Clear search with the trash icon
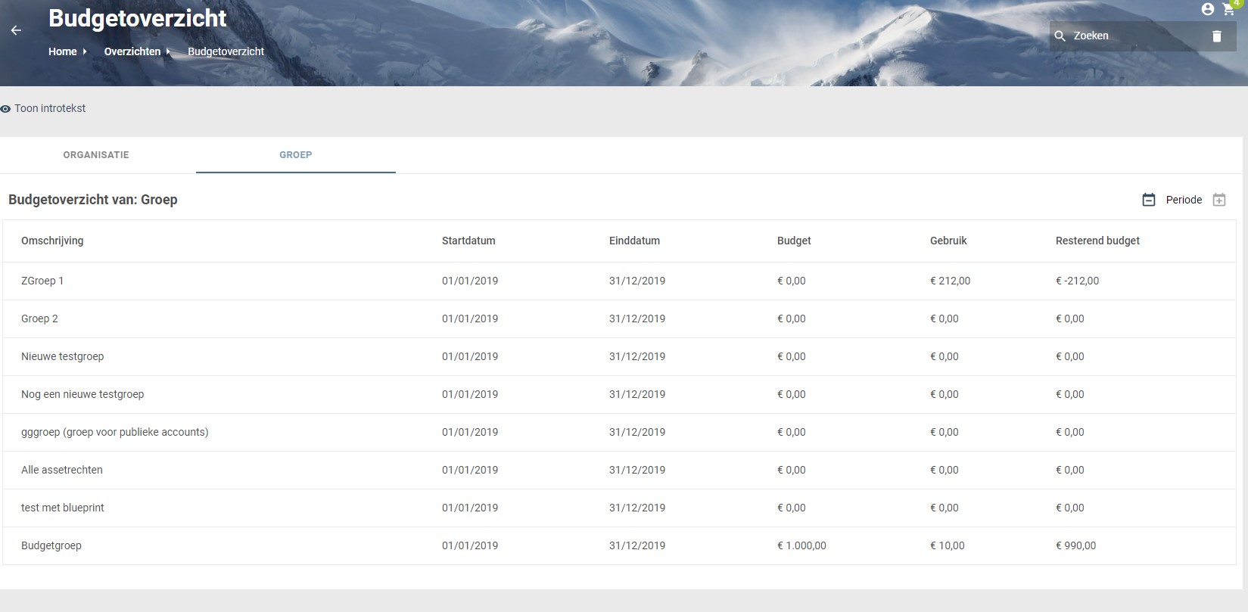 tap(1217, 36)
